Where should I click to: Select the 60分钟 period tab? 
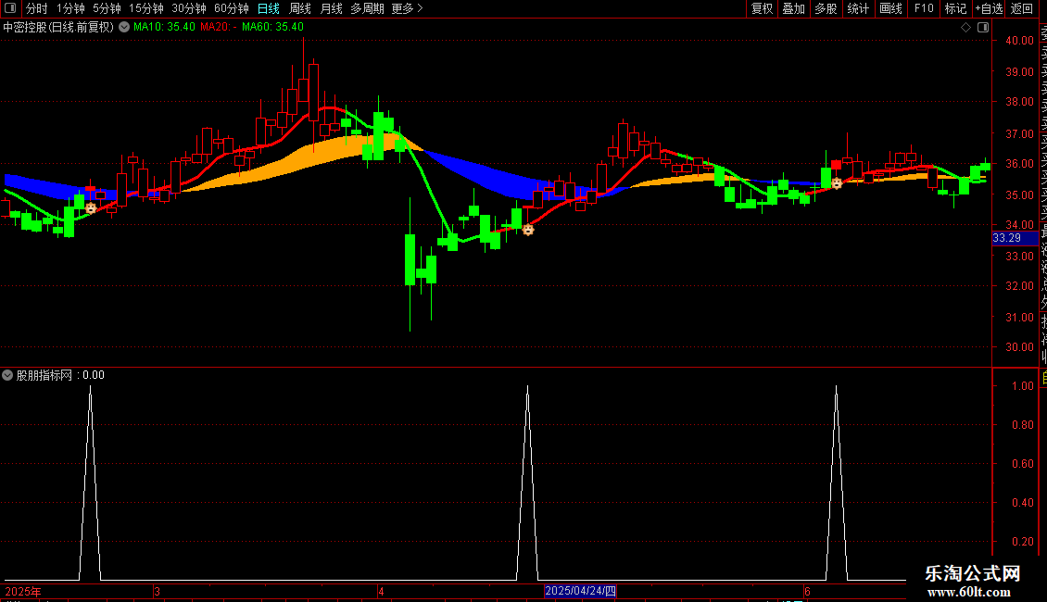(x=231, y=8)
